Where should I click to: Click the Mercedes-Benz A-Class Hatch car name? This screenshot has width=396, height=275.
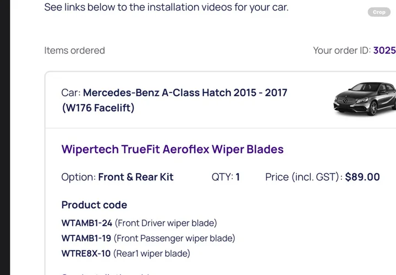pos(185,92)
